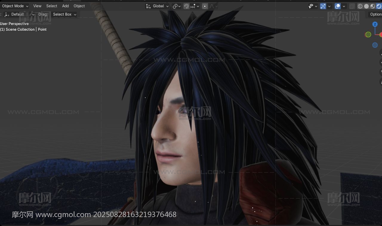Switch to rendered viewport shading
Viewport: 382px width, 226px height.
379,6
